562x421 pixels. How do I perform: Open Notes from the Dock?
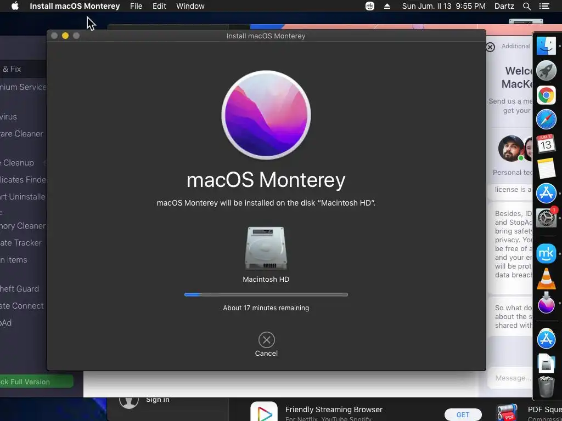click(546, 168)
